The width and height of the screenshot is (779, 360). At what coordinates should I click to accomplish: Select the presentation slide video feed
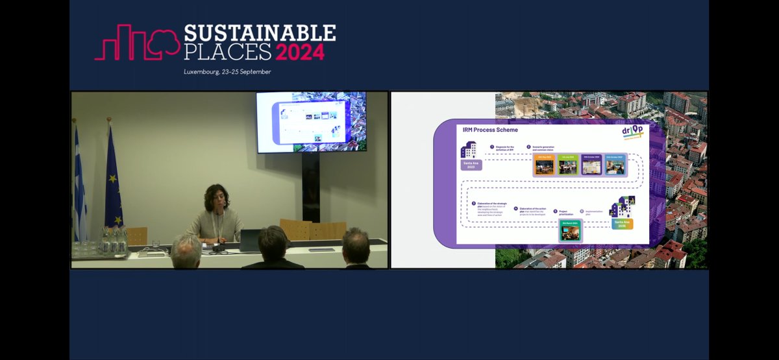click(549, 180)
